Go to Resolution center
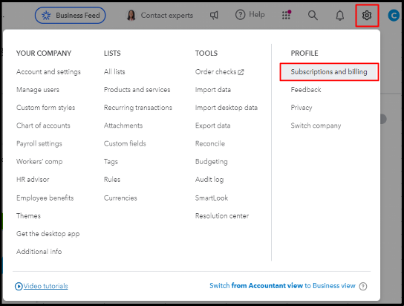 (x=222, y=215)
